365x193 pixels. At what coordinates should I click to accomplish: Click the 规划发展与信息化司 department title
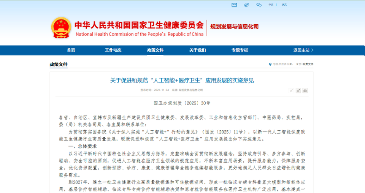pyautogui.click(x=235, y=27)
